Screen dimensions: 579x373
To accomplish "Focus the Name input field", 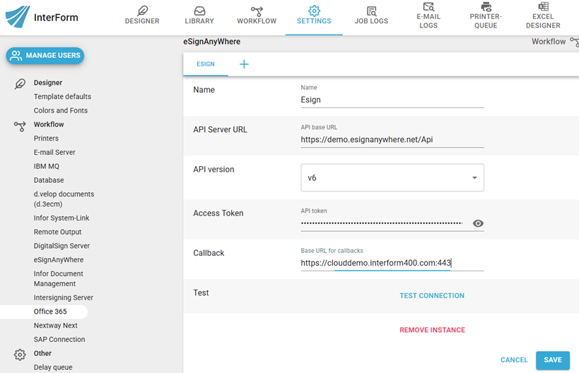I will pyautogui.click(x=392, y=100).
